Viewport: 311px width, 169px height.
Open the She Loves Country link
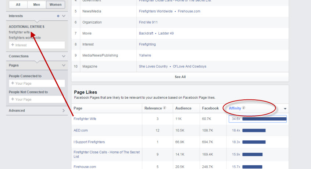[153, 66]
